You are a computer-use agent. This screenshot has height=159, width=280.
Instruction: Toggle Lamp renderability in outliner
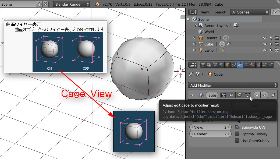click(x=277, y=50)
